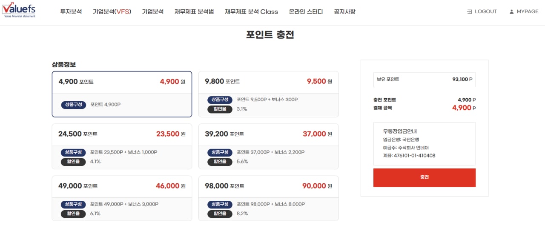Viewport: 545px width, 231px height.
Task: Choose the 24,500 포인트 package
Action: click(x=122, y=146)
